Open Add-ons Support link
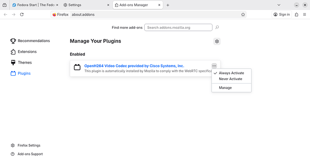This screenshot has width=310, height=166. coord(27,154)
